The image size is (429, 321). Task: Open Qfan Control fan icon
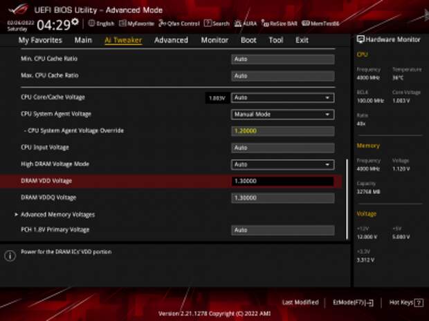162,23
